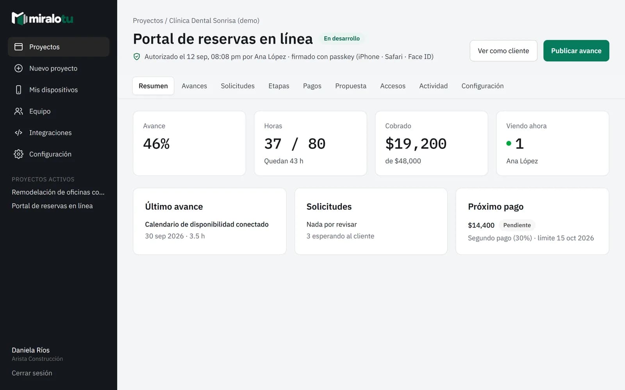This screenshot has height=390, width=625.
Task: View the Actividad tab
Action: 433,86
